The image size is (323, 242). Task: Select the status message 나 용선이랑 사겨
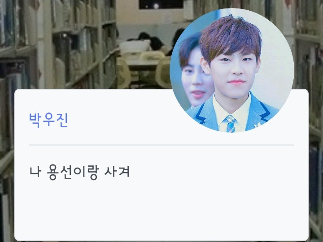tap(79, 172)
